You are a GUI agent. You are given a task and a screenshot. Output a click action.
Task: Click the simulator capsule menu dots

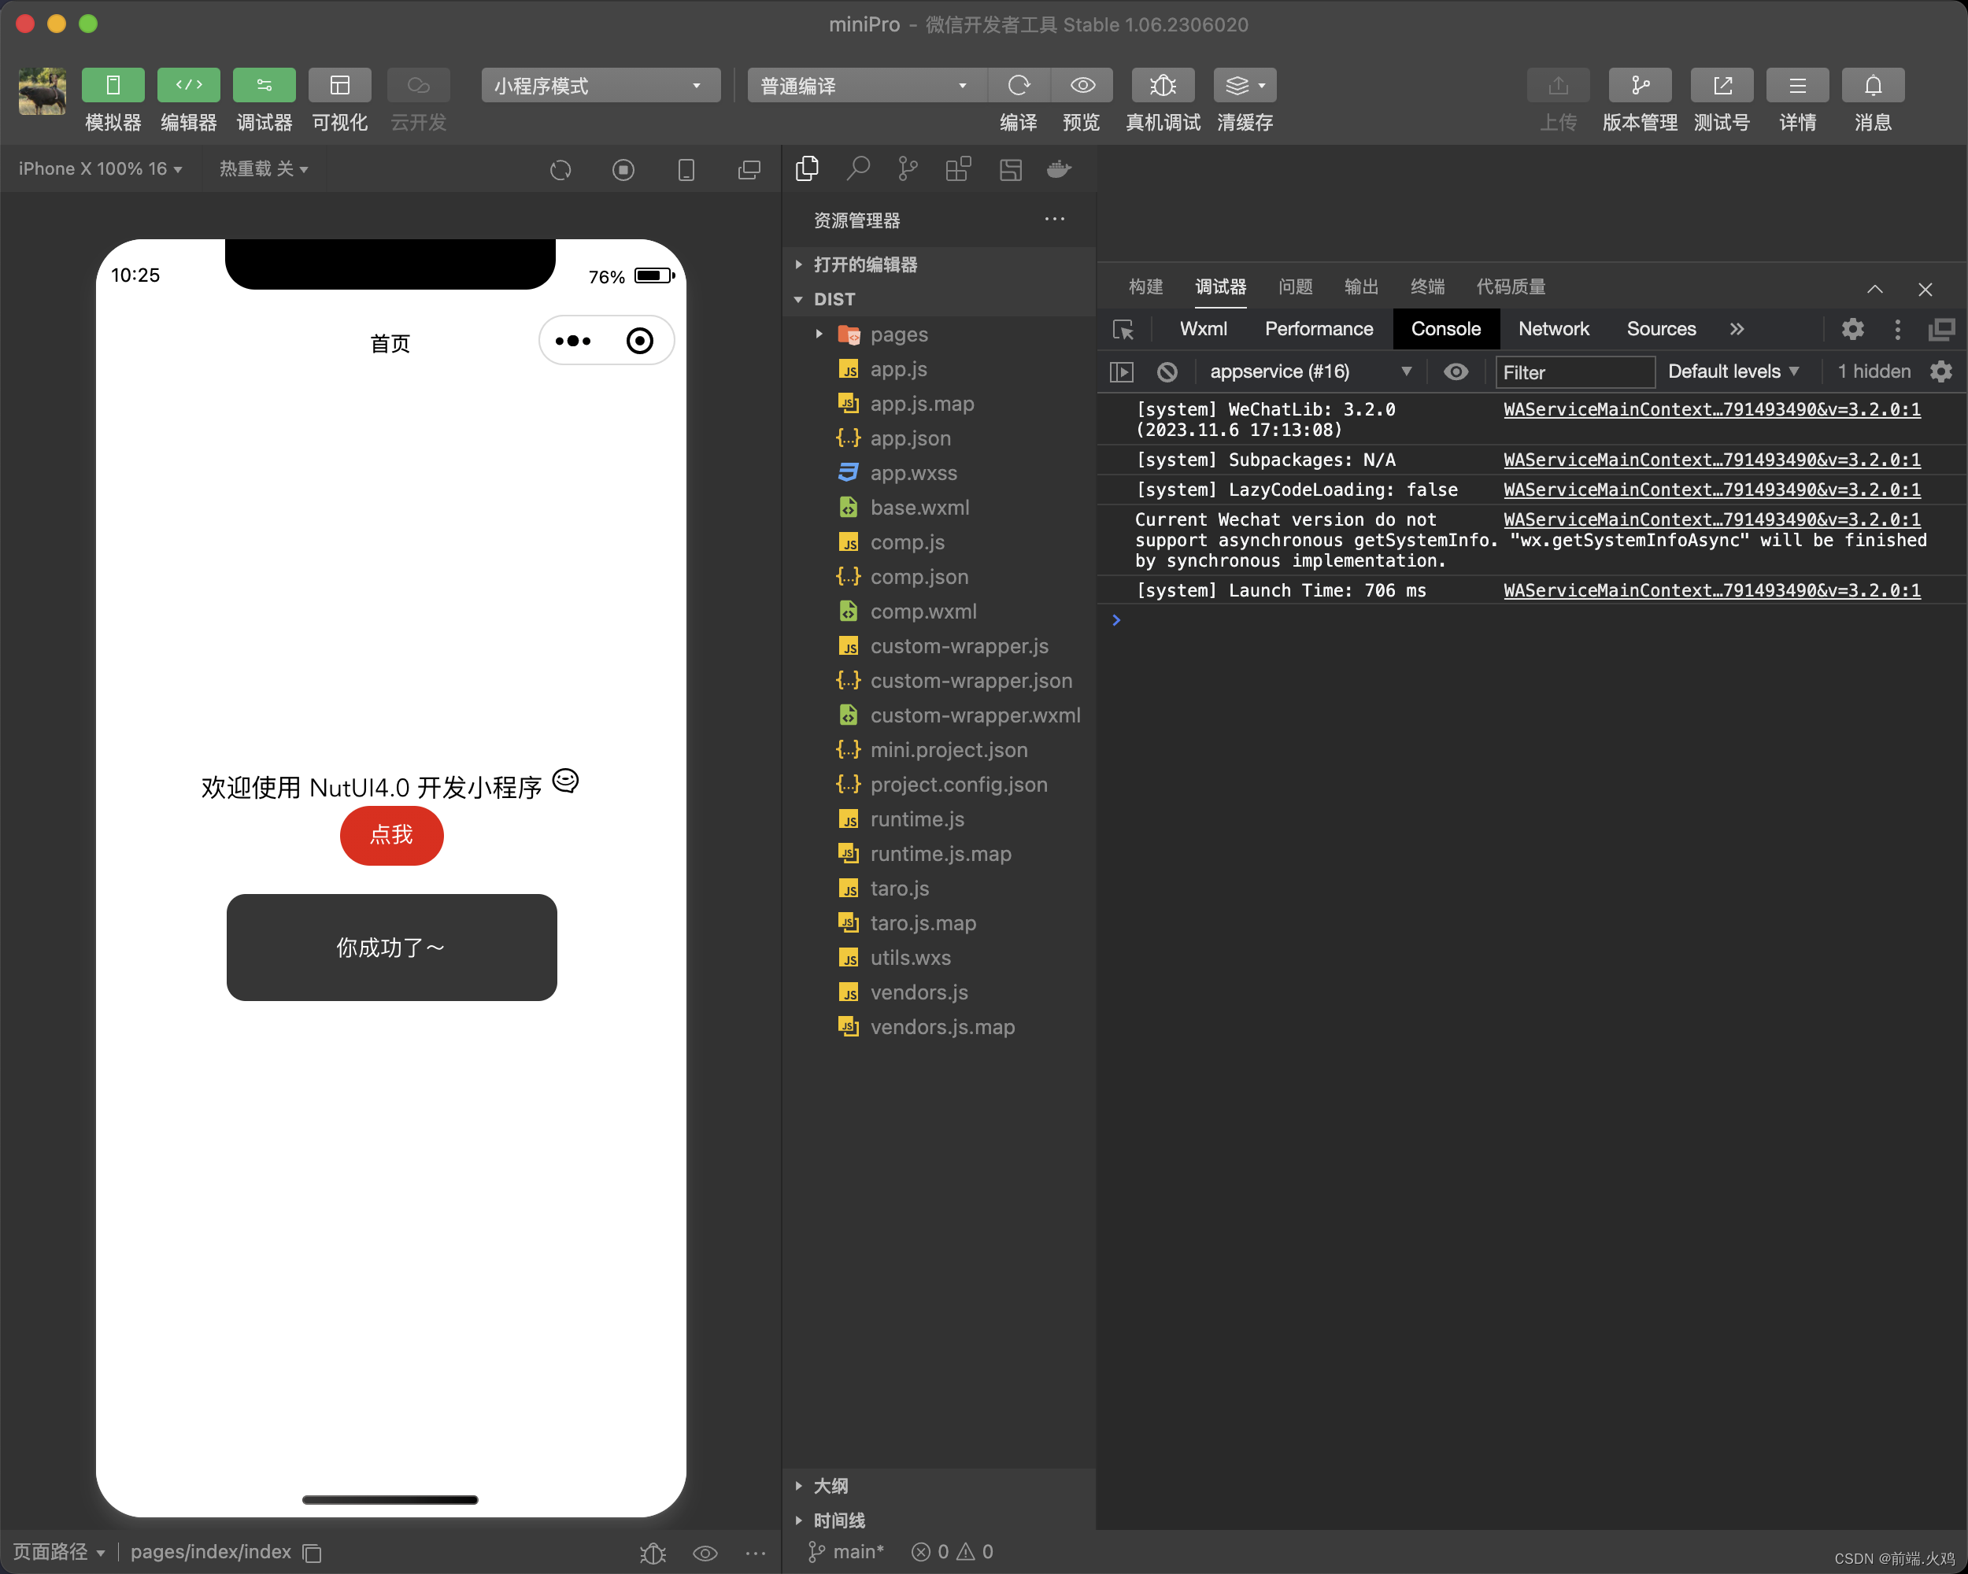coord(573,340)
